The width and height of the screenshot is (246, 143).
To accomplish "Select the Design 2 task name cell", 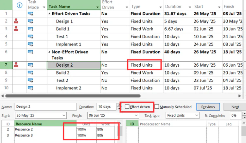I will pyautogui.click(x=74, y=65).
